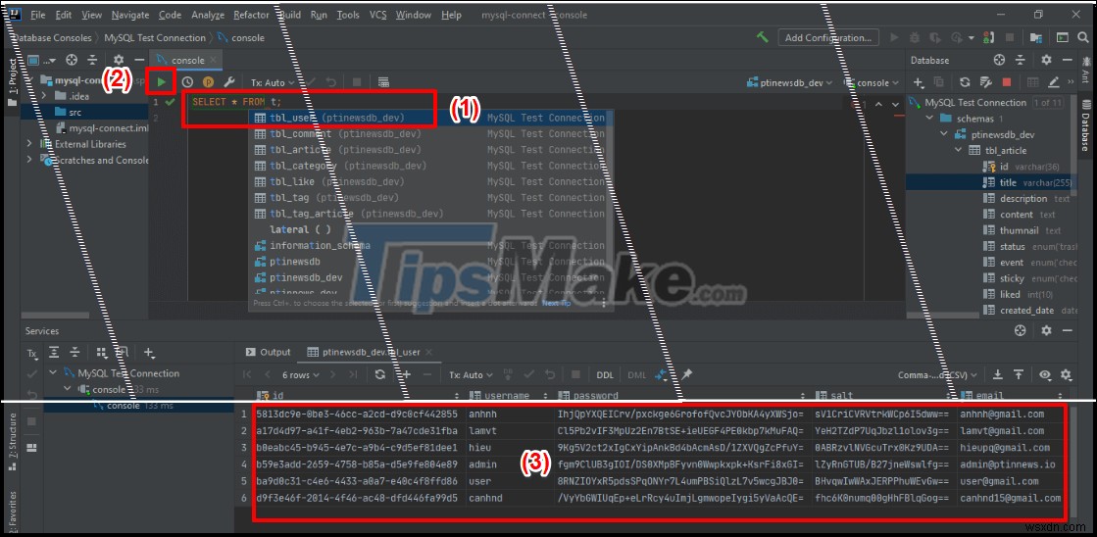The width and height of the screenshot is (1097, 537).
Task: Collapse all in Database panel header
Action: 1021,60
